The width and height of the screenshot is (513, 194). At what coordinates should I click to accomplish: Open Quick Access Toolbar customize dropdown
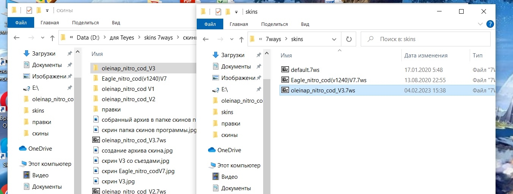click(237, 12)
